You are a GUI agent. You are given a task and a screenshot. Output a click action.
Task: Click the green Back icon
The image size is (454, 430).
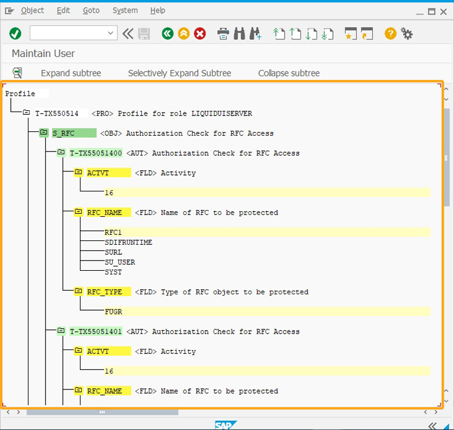point(168,33)
